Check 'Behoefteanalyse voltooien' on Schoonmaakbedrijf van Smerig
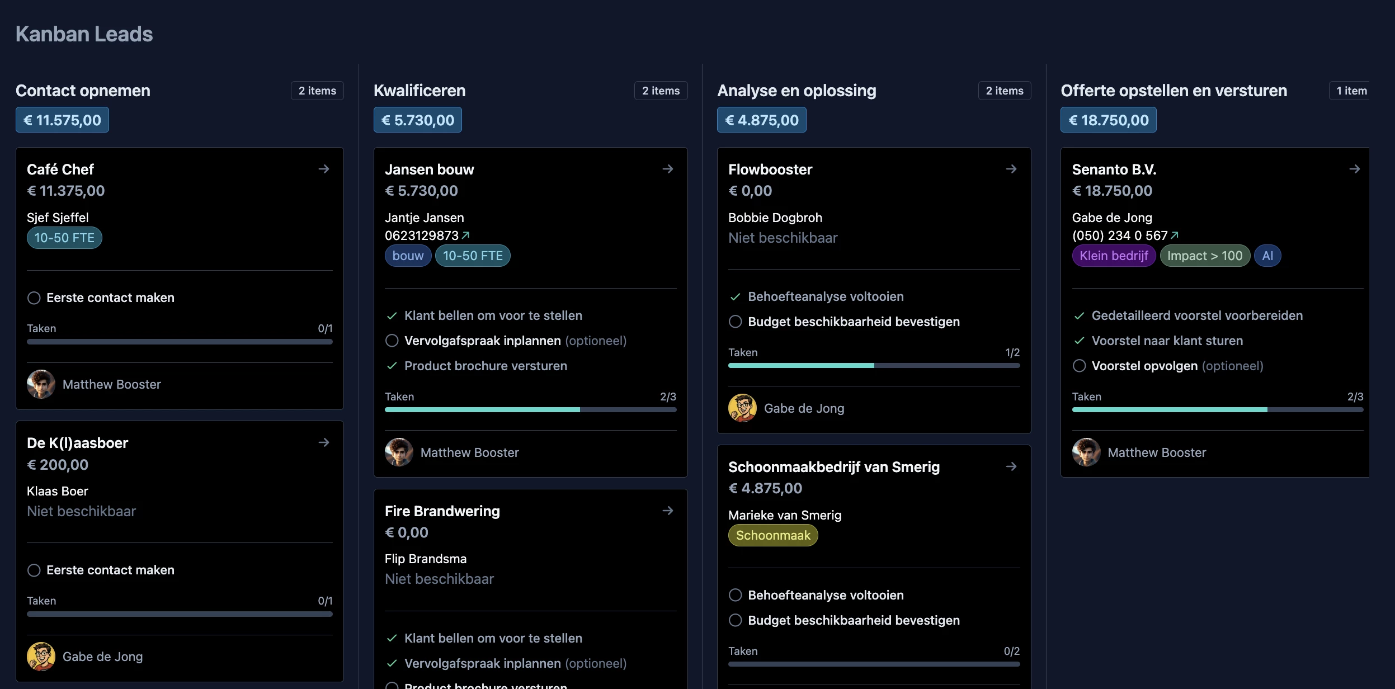Screen dimensions: 1395x689 coord(736,595)
